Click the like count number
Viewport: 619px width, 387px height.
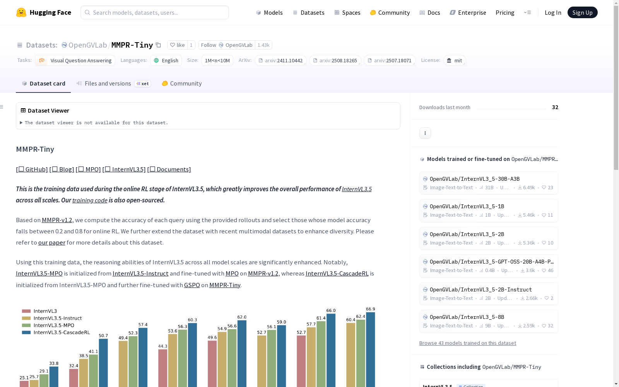point(191,45)
